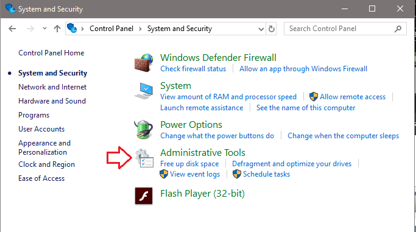Open Network and Internet category
This screenshot has width=416, height=232.
pos(52,87)
